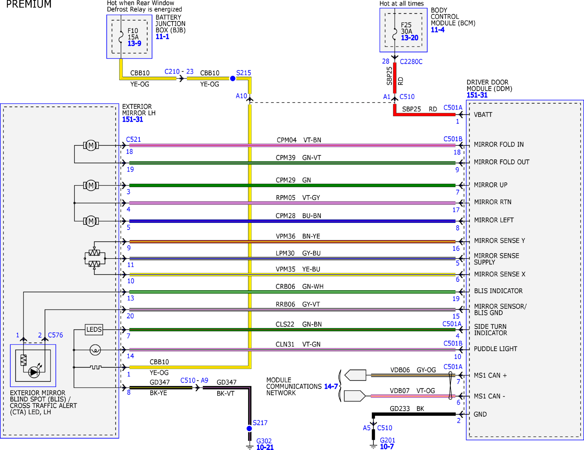Click the S217 splice dot
This screenshot has width=584, height=450.
(x=249, y=428)
